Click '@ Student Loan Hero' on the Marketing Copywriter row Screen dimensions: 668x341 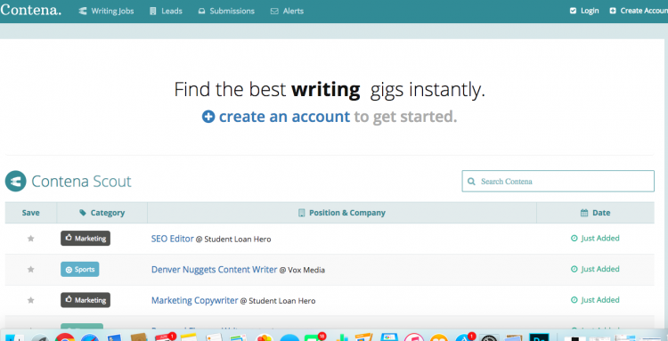coord(278,301)
